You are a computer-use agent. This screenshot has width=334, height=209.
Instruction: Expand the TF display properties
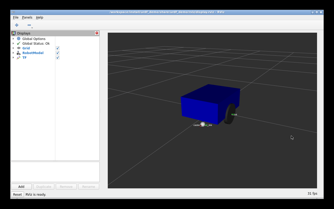13,57
